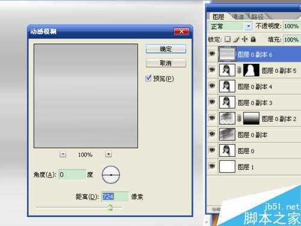
Task: Hide layer 图层 1
Action: [212, 166]
